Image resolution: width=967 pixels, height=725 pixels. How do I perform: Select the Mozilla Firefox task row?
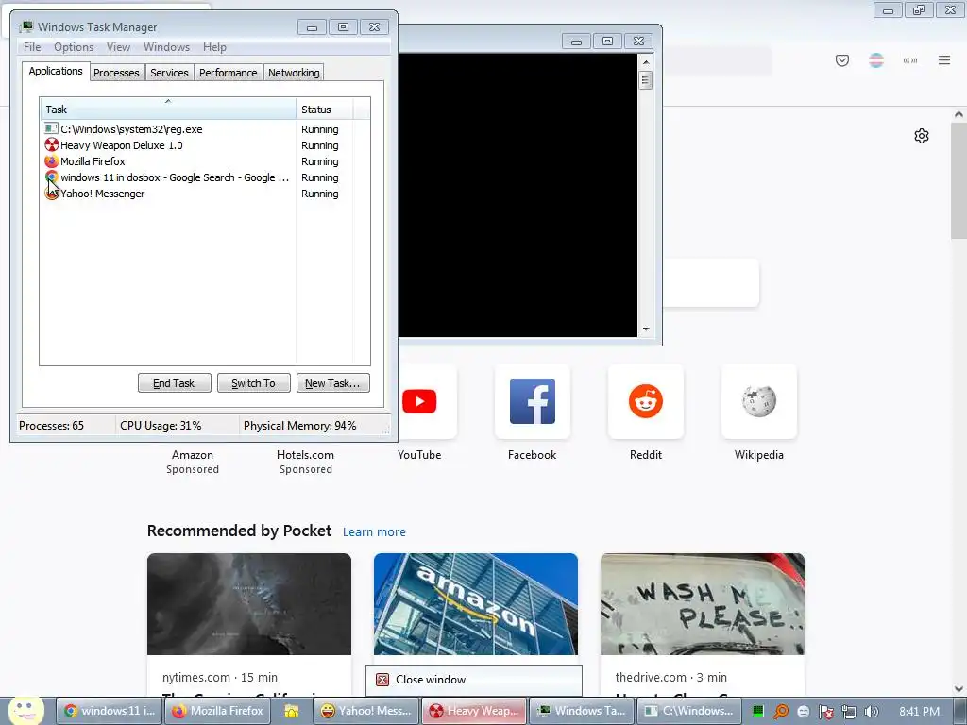click(205, 161)
